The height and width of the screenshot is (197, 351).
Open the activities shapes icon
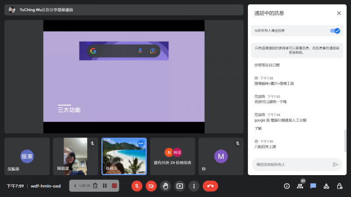pyautogui.click(x=326, y=186)
